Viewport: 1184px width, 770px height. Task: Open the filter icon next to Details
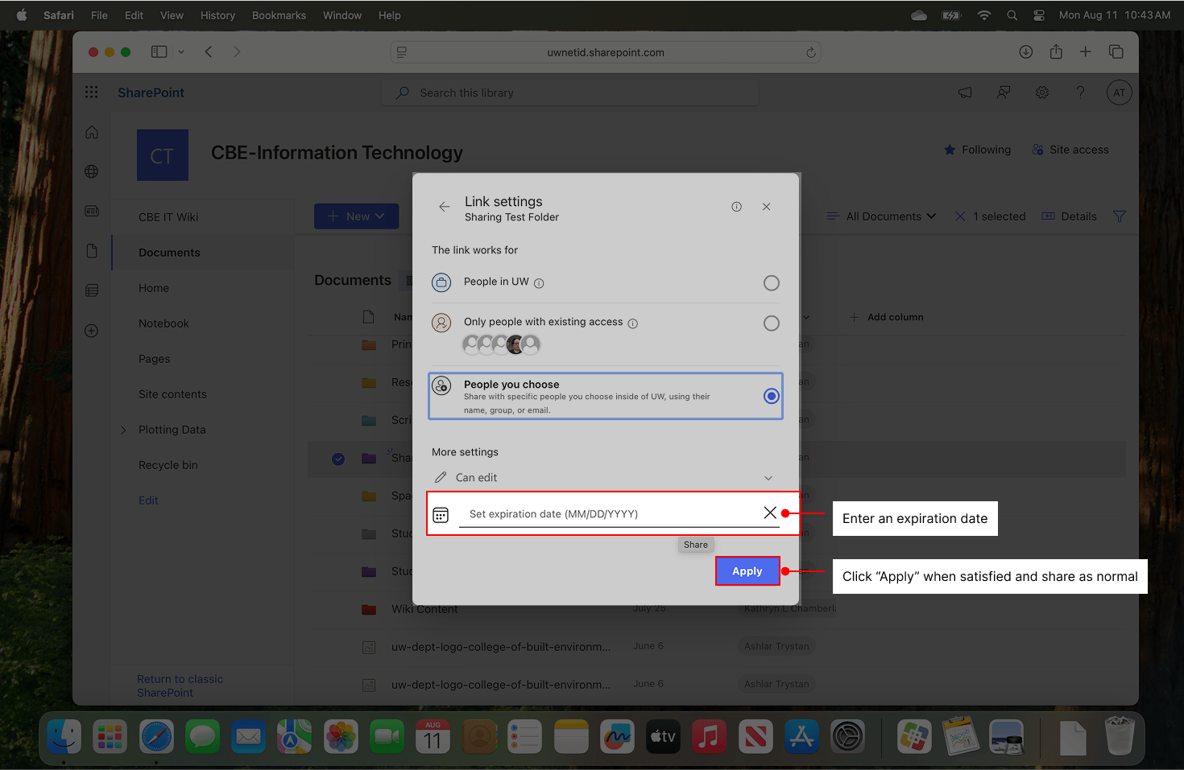(1119, 216)
